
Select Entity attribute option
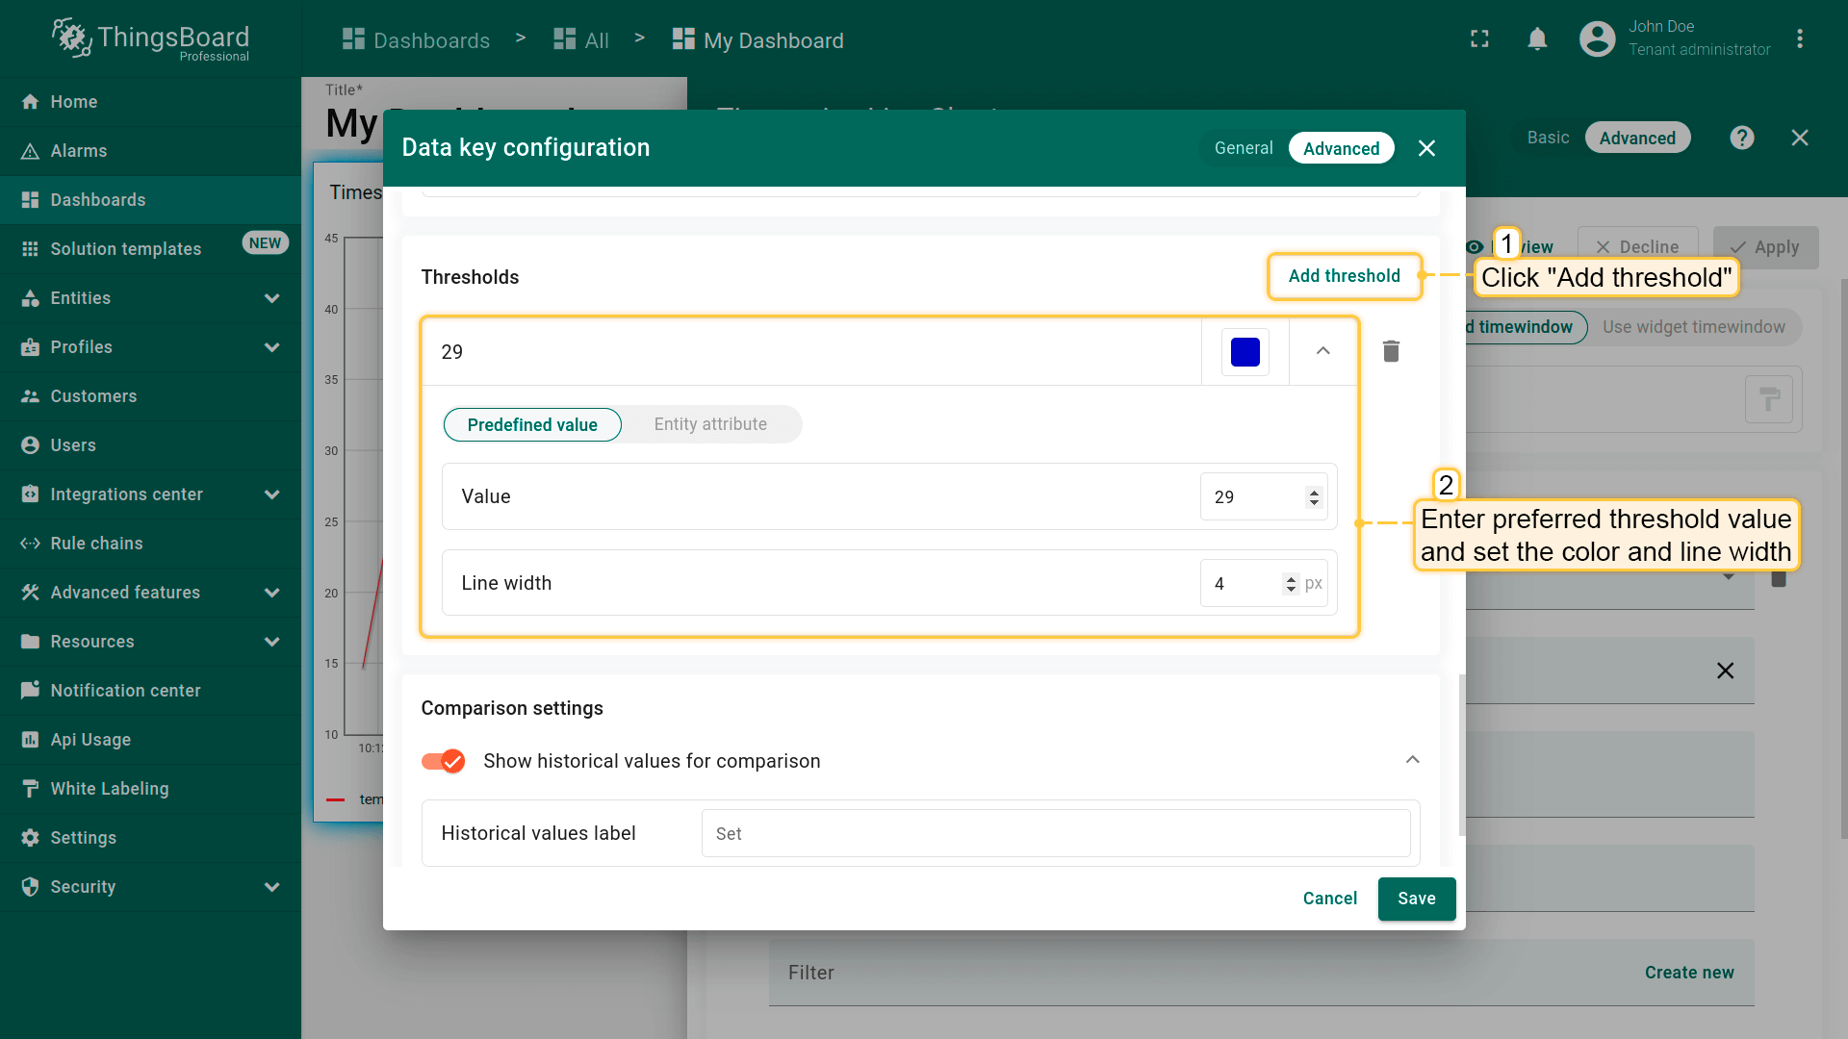coord(710,424)
